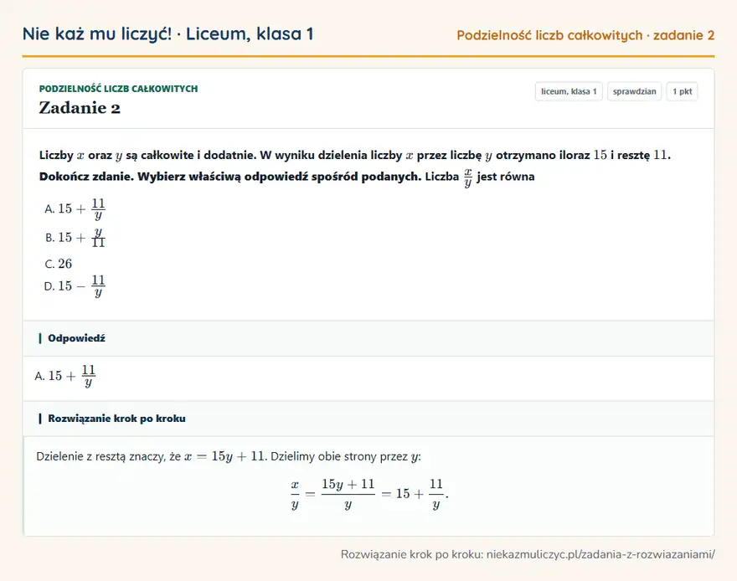Click the bold "Rozwiązanie krok po kroku" section heading
This screenshot has width=737, height=581.
coord(116,419)
